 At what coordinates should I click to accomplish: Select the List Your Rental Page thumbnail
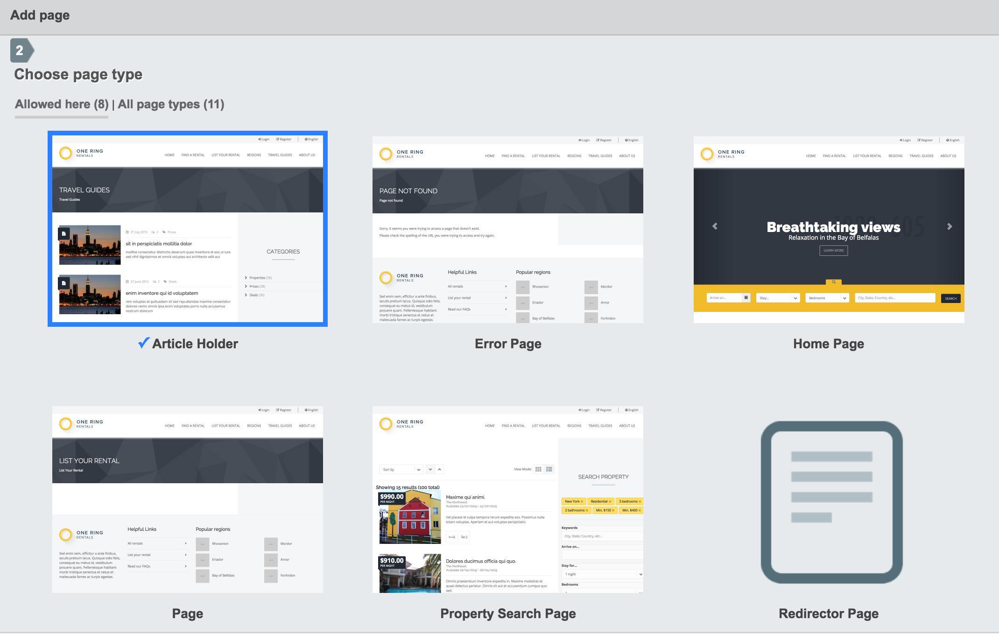(x=187, y=500)
